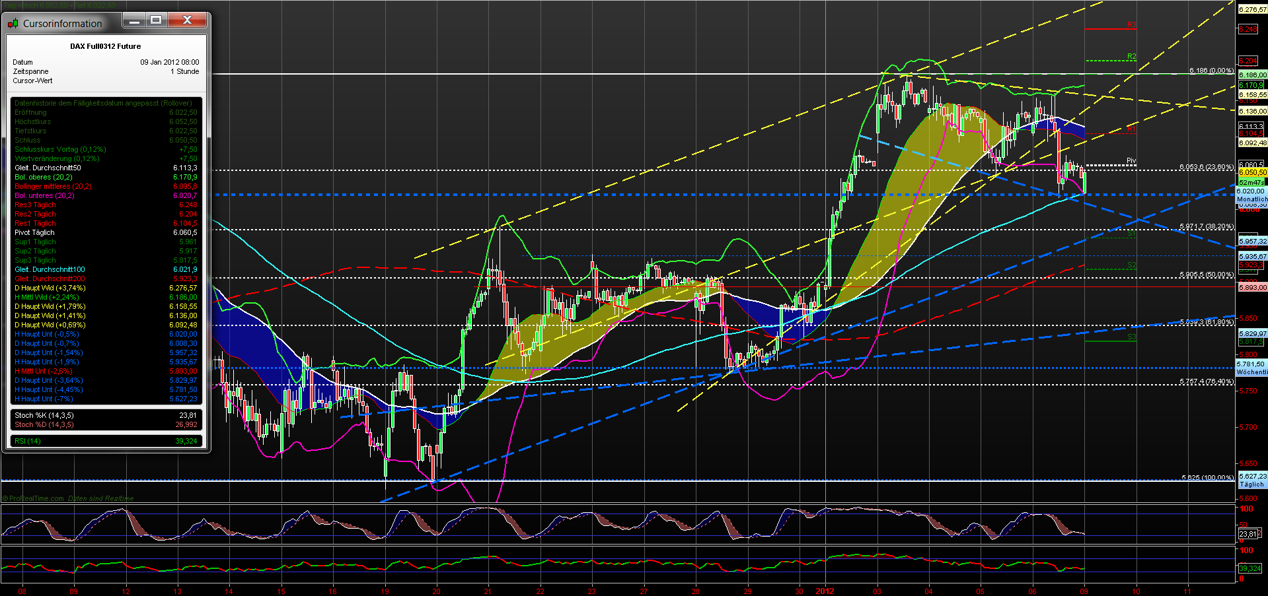Screen dimensions: 1268x596
Task: Select the 'Gleit. Durchschnitt50' row
Action: click(x=48, y=168)
